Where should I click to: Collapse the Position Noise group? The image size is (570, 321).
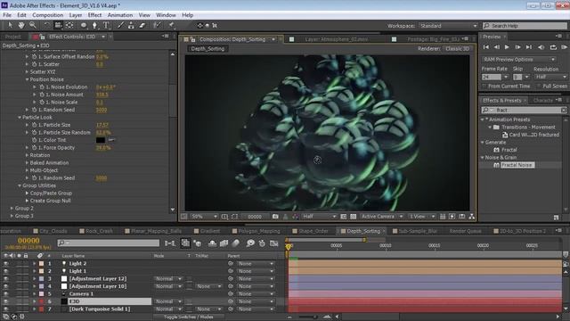pos(27,79)
